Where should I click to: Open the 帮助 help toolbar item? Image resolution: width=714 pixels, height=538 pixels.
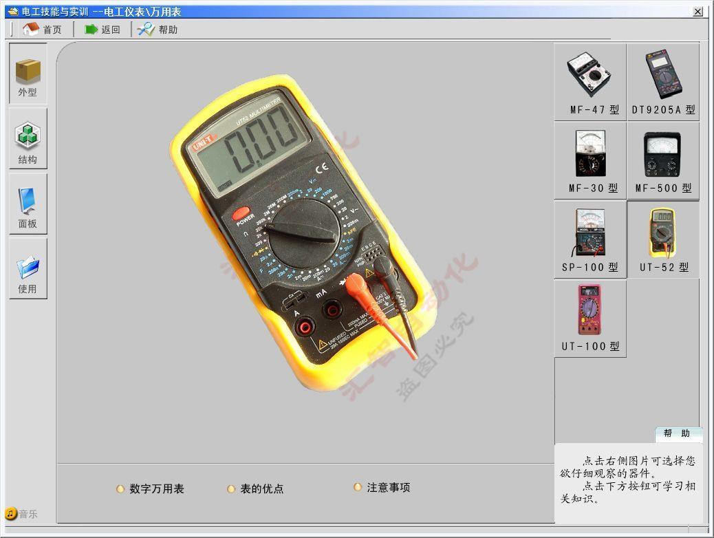pyautogui.click(x=146, y=29)
